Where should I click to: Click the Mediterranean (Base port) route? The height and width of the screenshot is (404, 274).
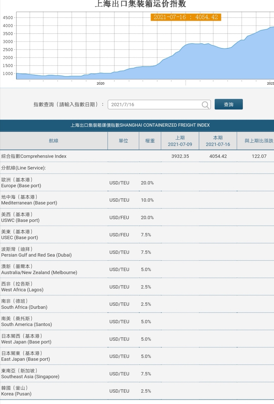point(29,200)
